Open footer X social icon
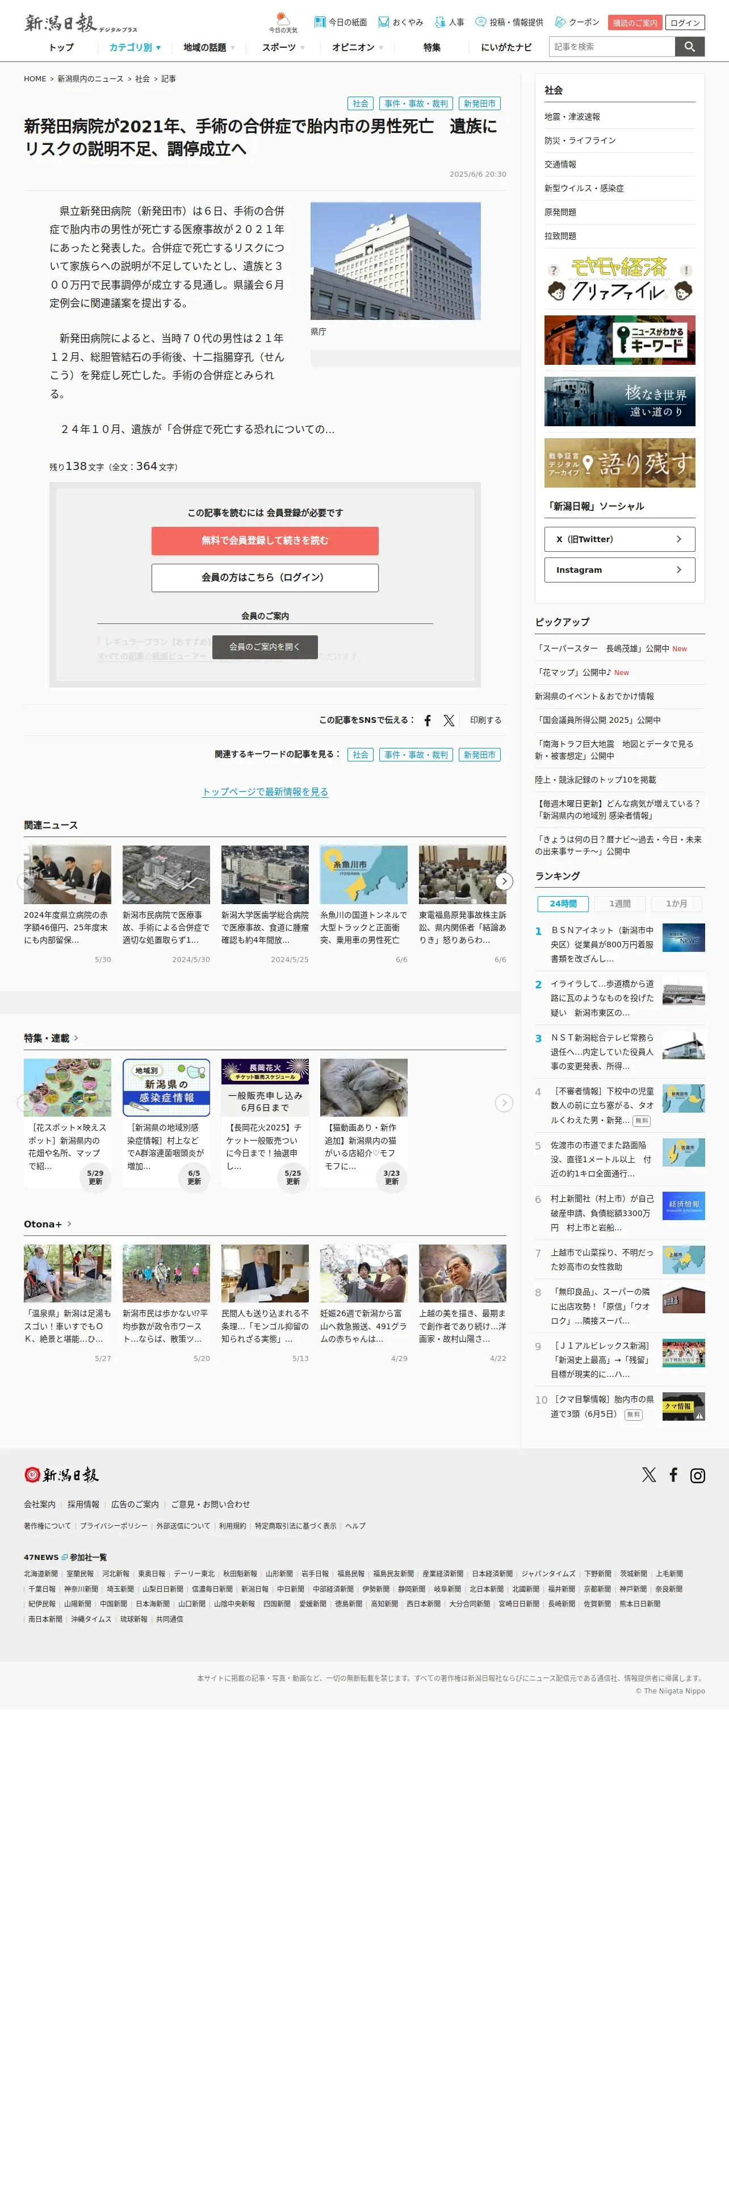 649,1475
